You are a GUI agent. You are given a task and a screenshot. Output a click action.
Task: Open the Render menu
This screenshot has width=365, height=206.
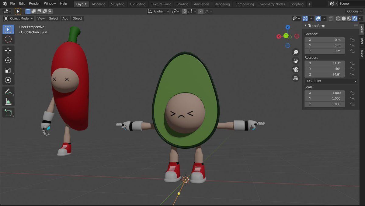[x=34, y=3]
